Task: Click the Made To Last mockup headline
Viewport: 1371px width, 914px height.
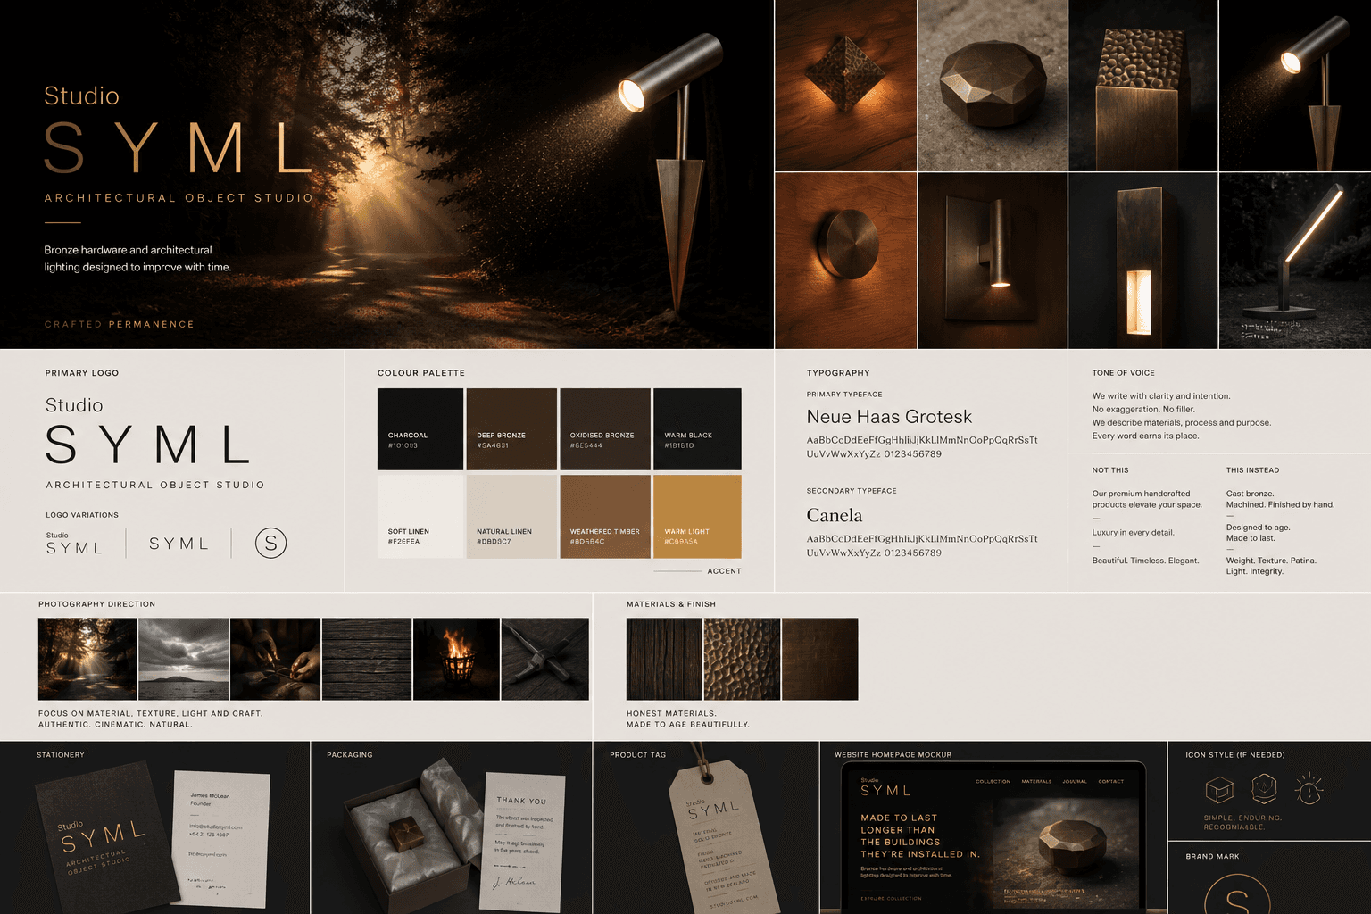Action: (920, 835)
